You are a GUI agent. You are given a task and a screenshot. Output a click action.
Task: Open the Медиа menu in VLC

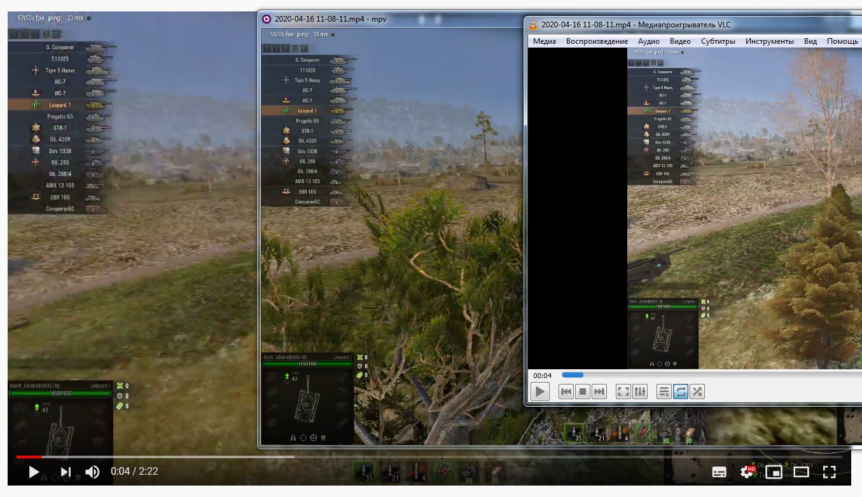tap(545, 41)
